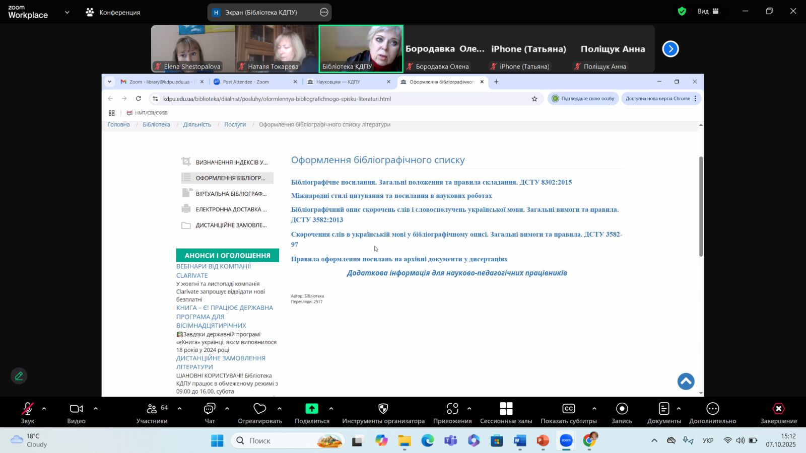Image resolution: width=806 pixels, height=453 pixels.
Task: Open Breakout rooms icon
Action: [506, 409]
